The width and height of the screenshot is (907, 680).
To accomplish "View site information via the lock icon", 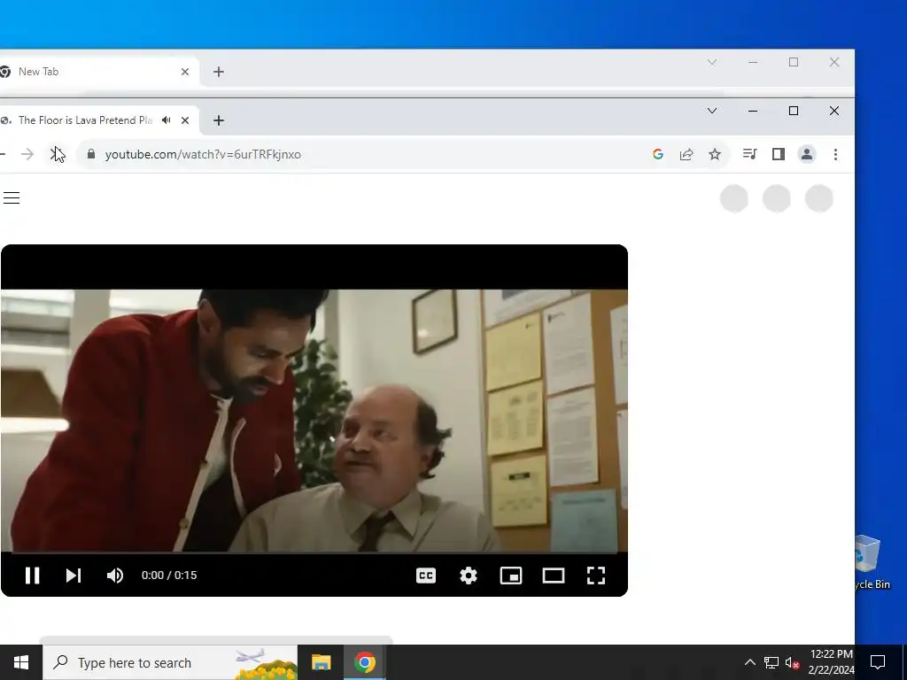I will [91, 154].
